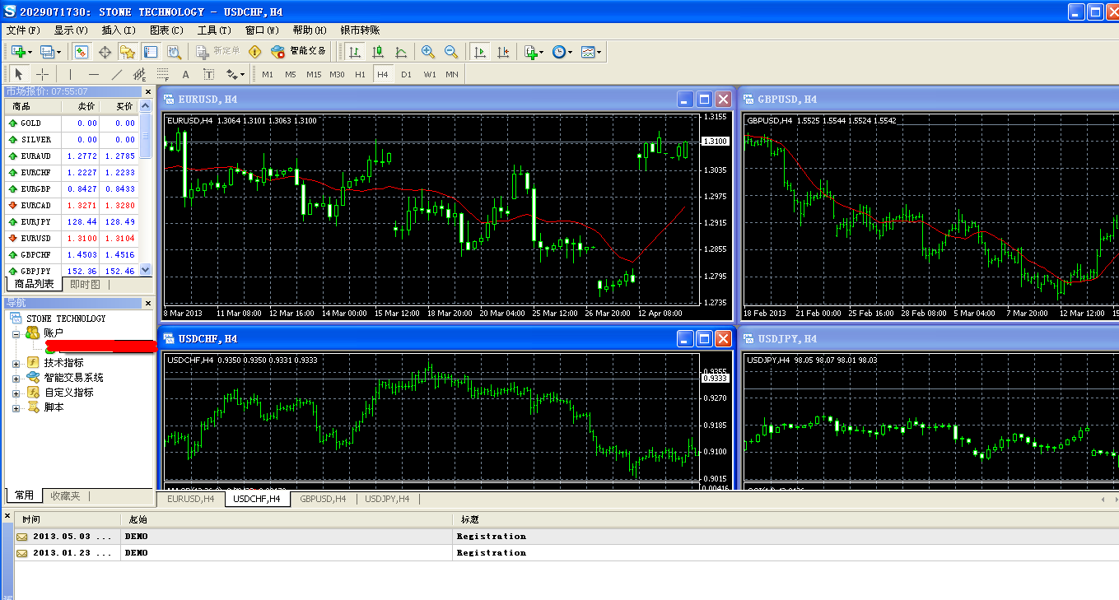Toggle the Market Watch panel icon

(82, 51)
